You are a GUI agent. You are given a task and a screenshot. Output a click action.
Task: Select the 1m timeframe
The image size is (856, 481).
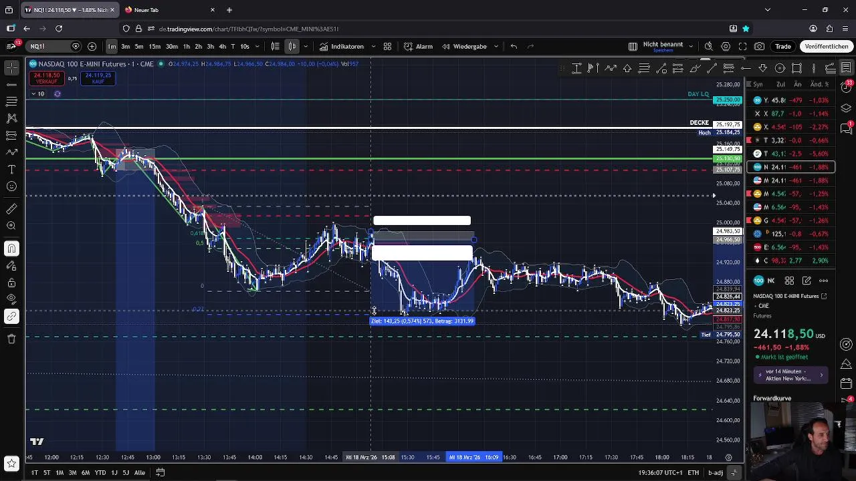tap(111, 46)
